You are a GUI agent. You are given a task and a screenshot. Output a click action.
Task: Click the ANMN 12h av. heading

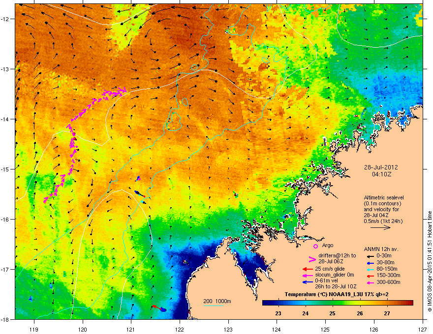tap(381, 250)
